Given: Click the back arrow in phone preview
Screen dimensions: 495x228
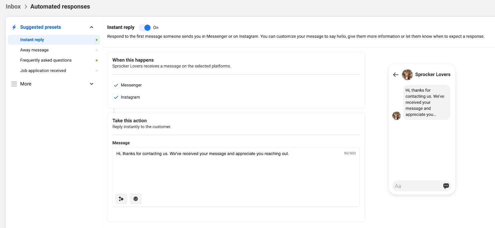Looking at the screenshot, I should click(x=396, y=75).
